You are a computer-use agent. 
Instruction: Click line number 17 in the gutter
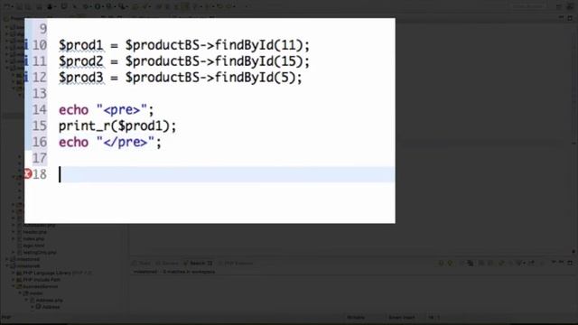[x=40, y=159]
